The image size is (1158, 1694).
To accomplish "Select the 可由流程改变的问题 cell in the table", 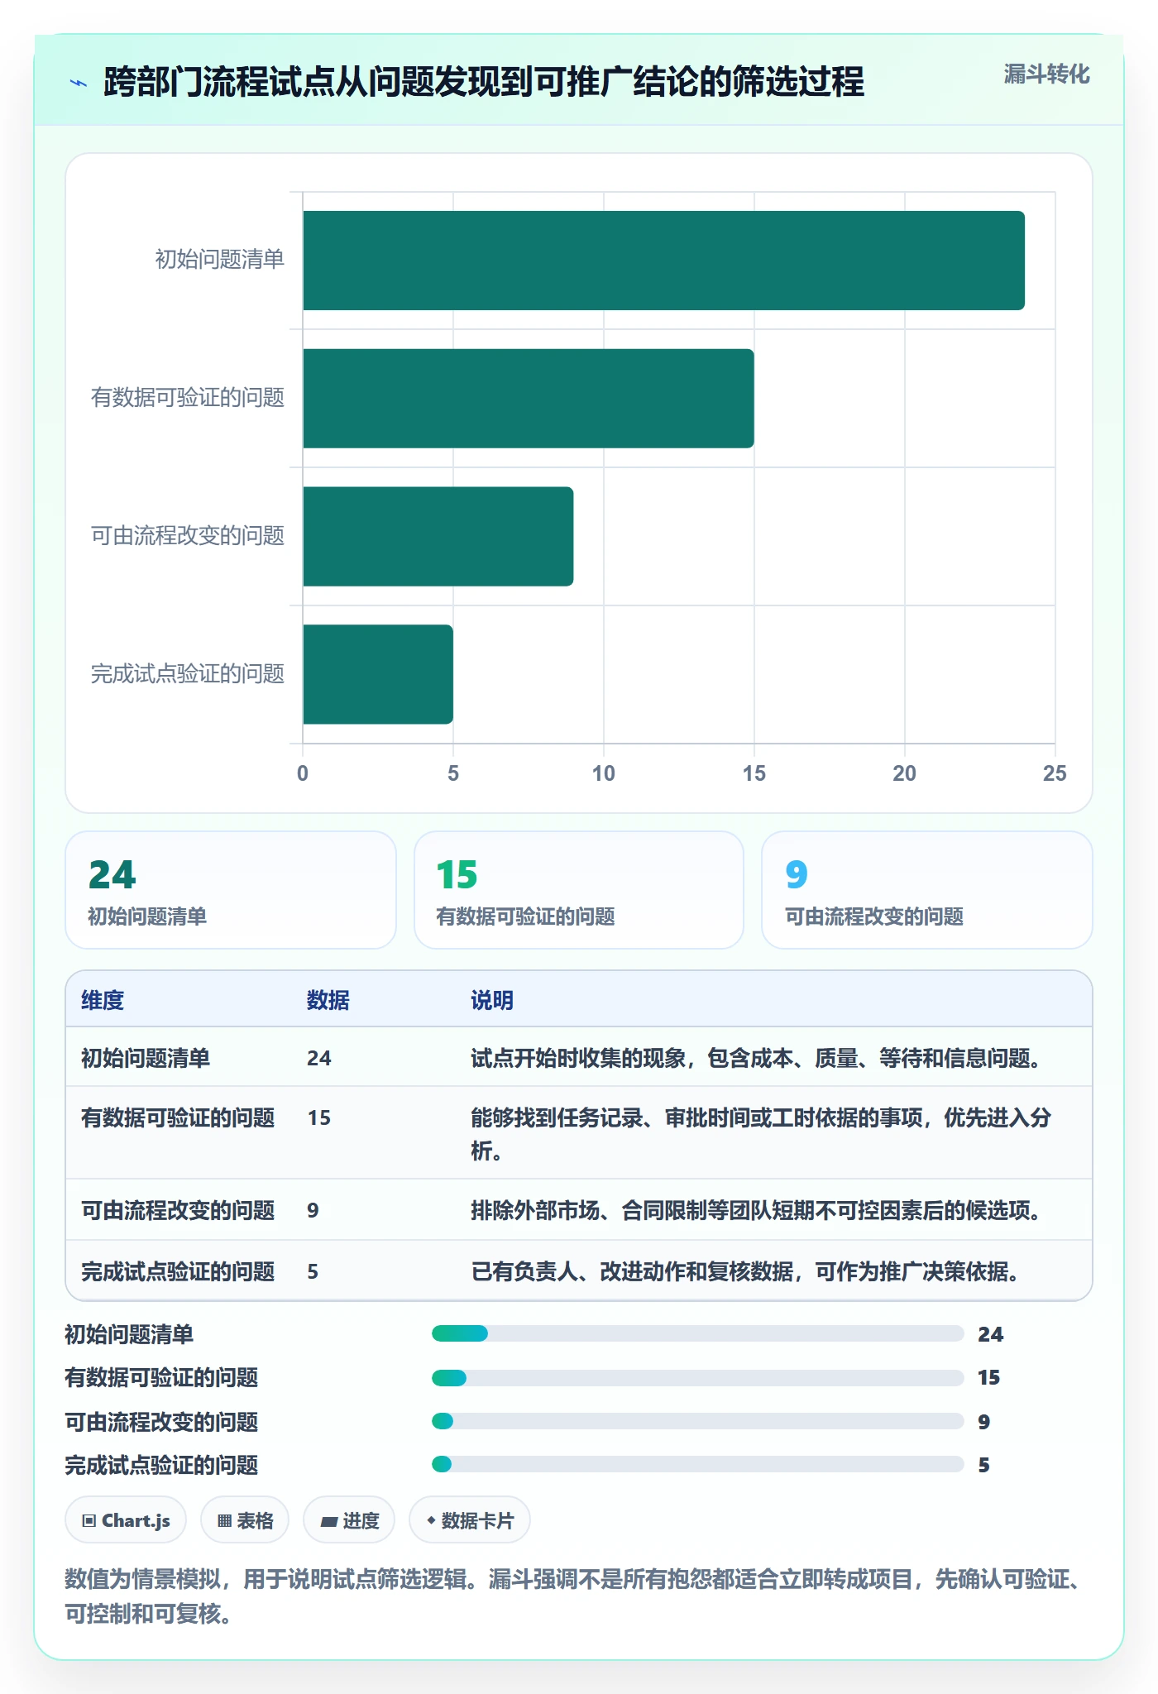I will (x=178, y=1210).
